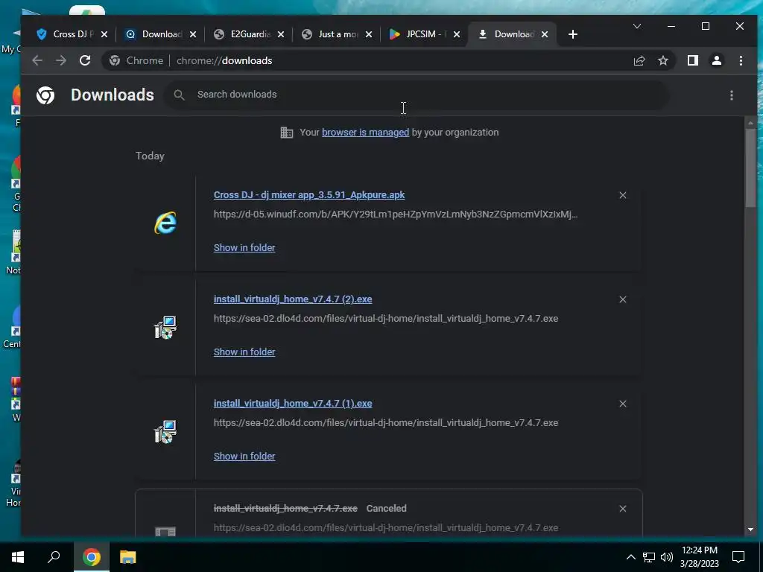This screenshot has height=572, width=763.
Task: Go back with the browser back arrow
Action: (x=37, y=60)
